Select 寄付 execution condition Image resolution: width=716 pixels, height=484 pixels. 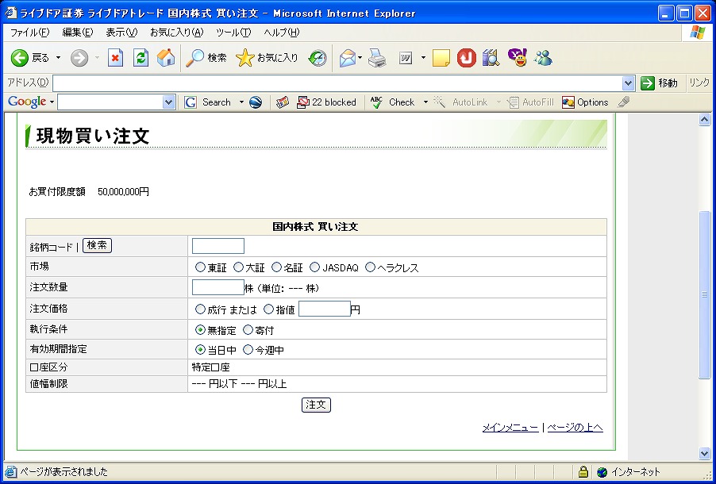[x=248, y=329]
